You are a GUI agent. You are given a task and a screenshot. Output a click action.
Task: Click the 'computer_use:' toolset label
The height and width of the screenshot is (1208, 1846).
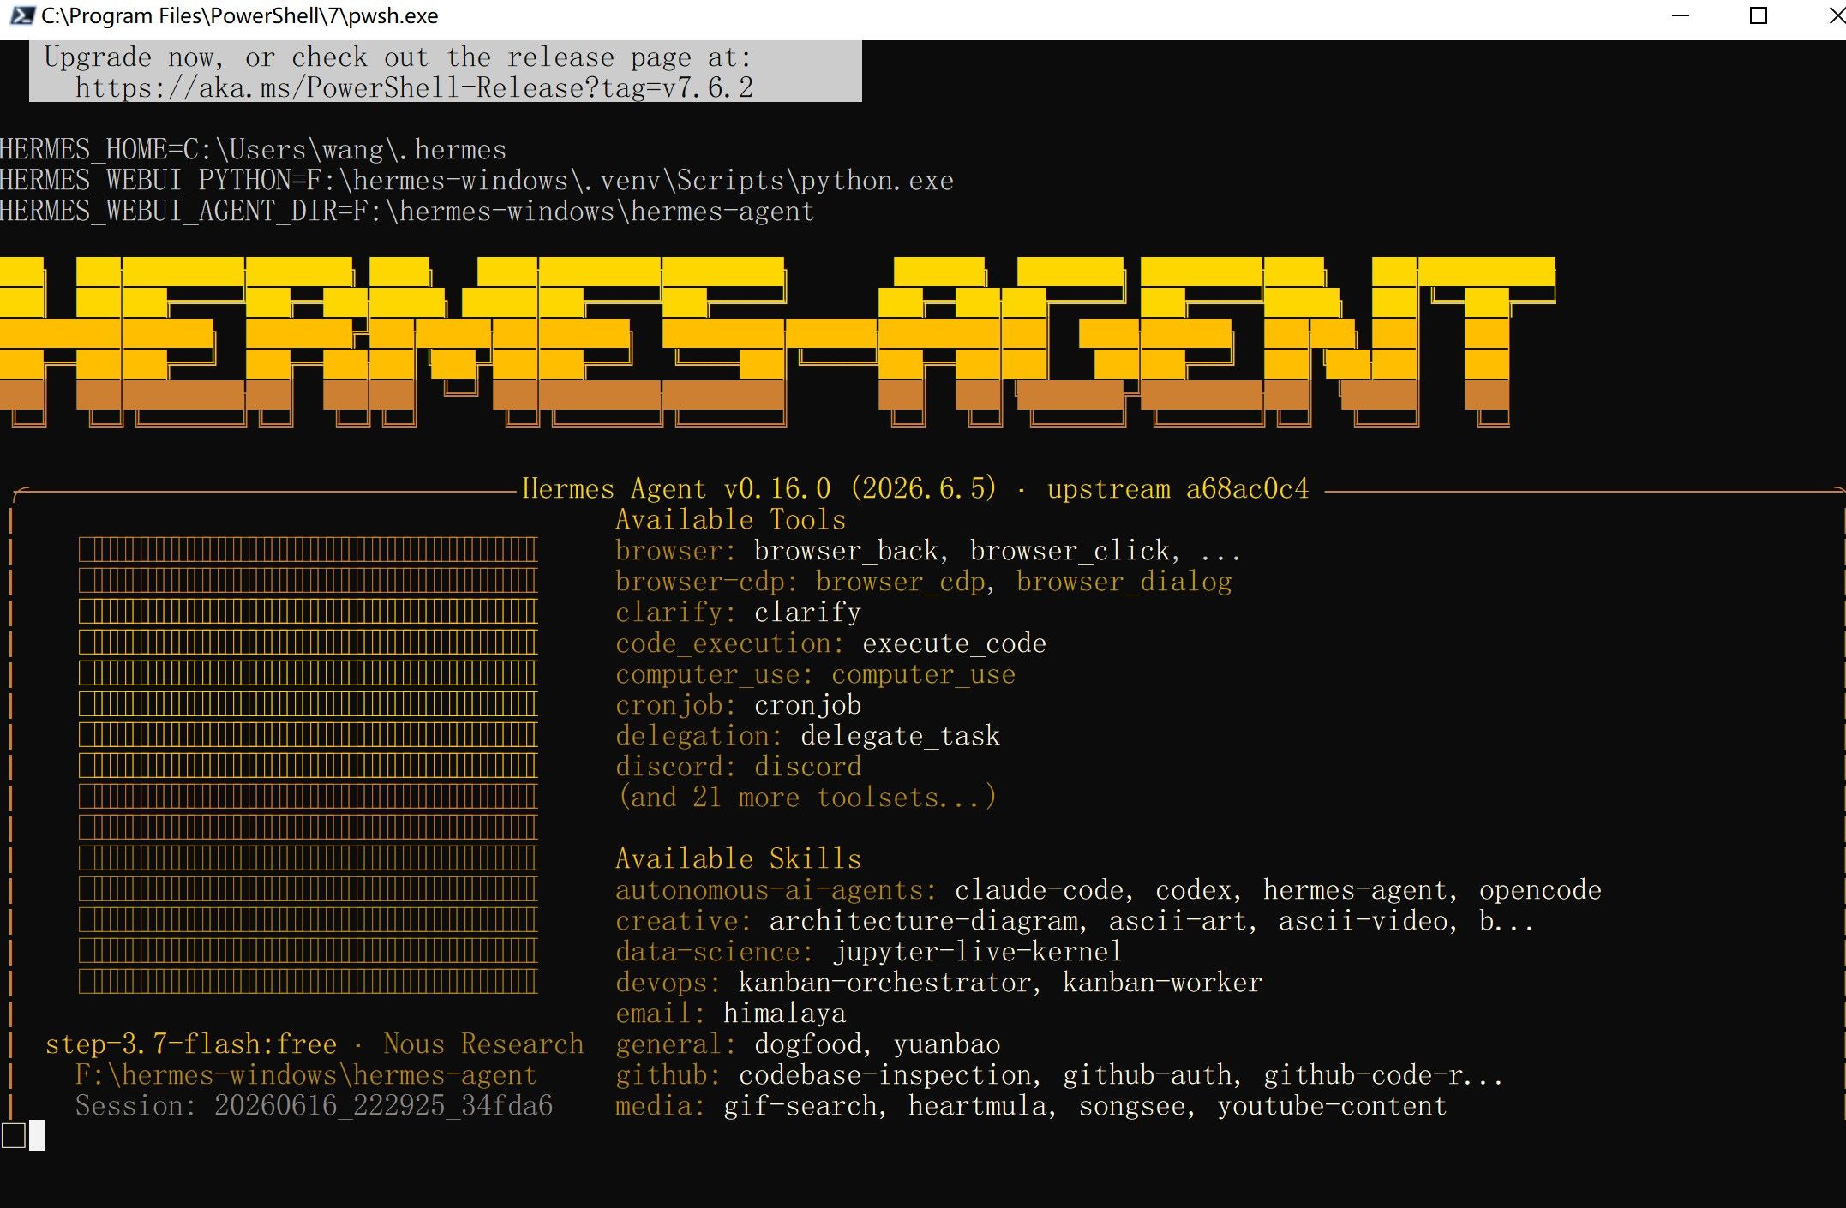(714, 674)
